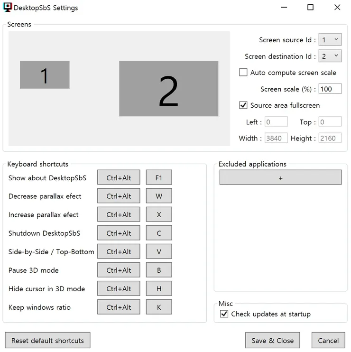Uncheck Source area fullscreen checkbox
Image resolution: width=351 pixels, height=352 pixels.
point(243,105)
